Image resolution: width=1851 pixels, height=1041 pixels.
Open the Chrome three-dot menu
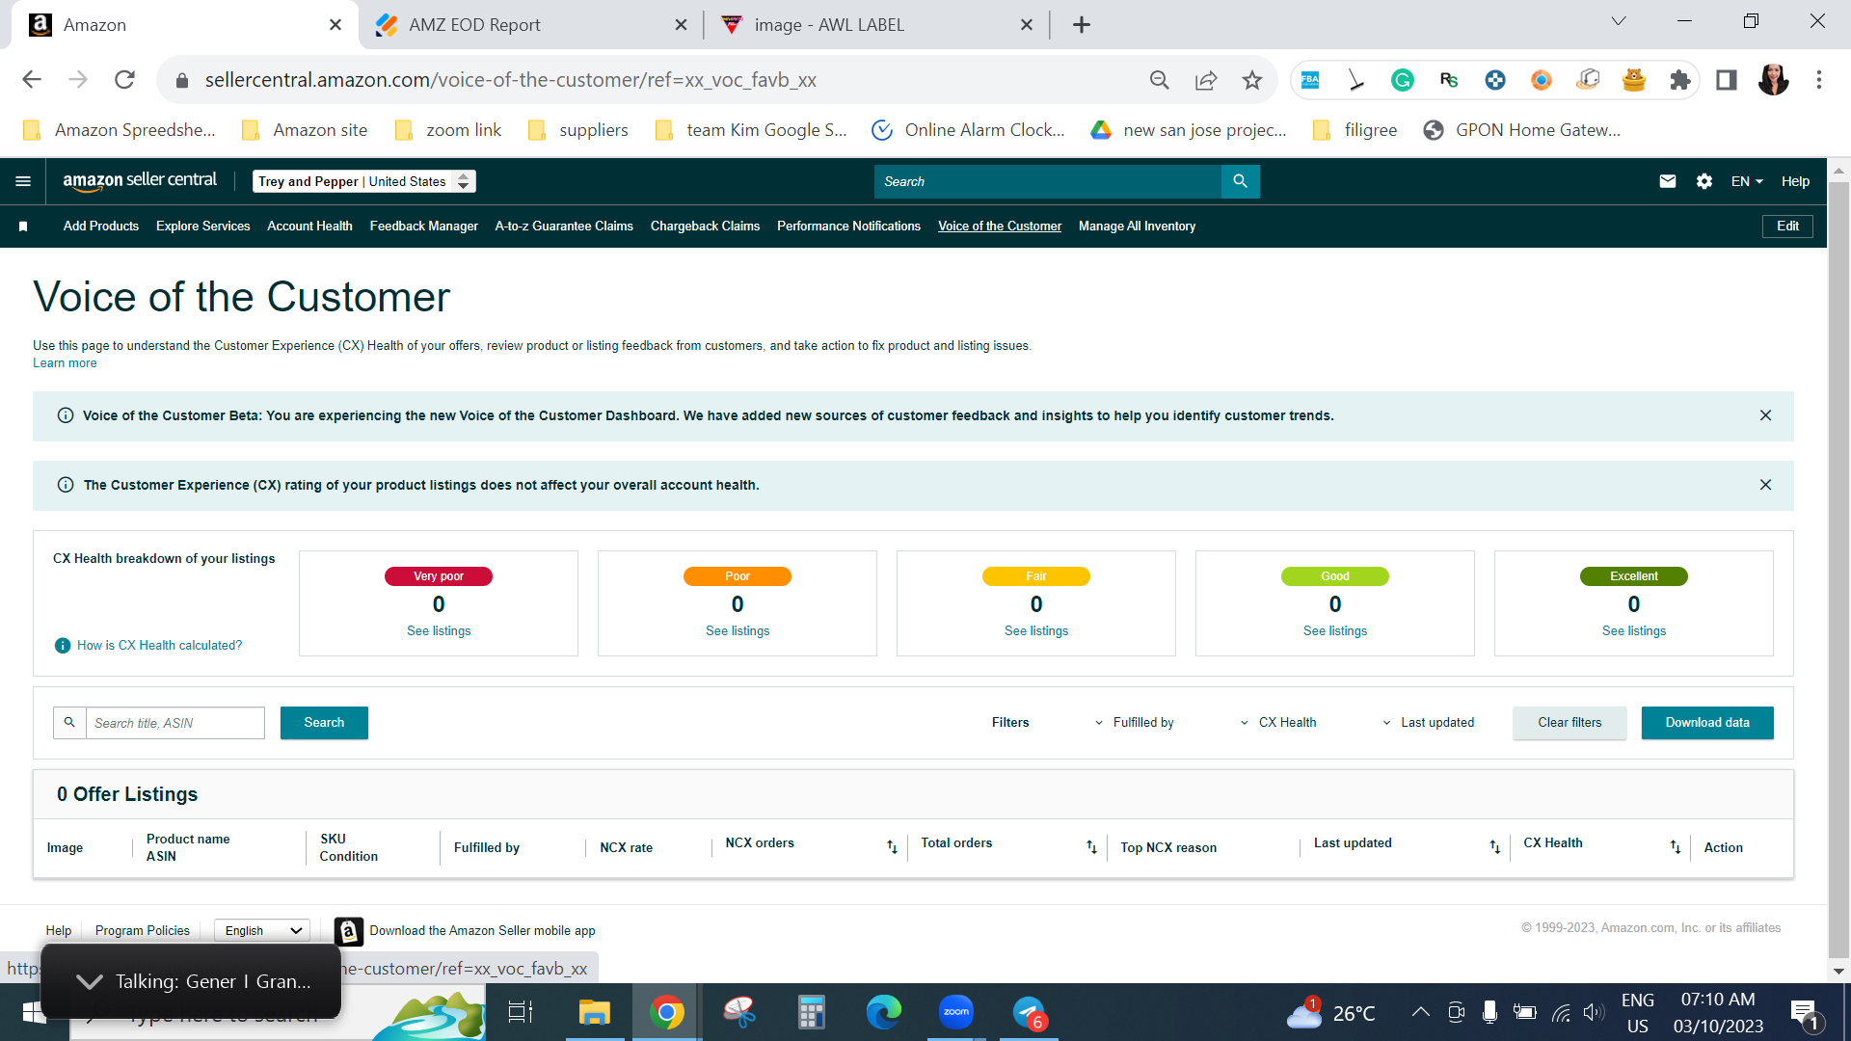click(x=1819, y=80)
